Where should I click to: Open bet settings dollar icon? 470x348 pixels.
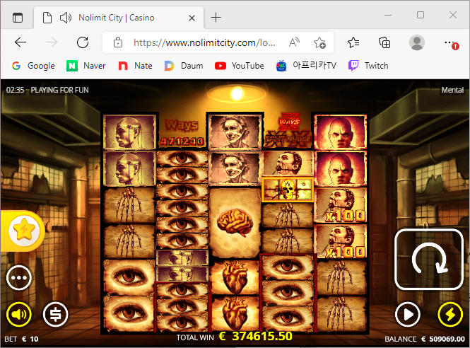coord(55,314)
